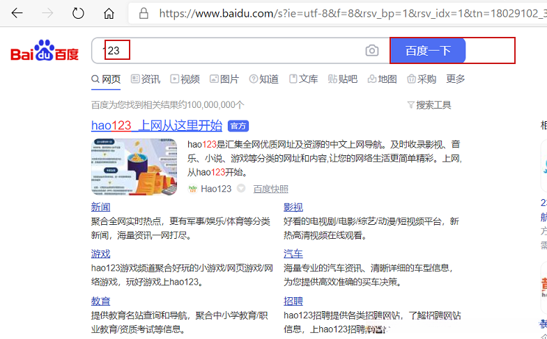The width and height of the screenshot is (547, 339).
Task: Open the browser home page icon
Action: [109, 13]
